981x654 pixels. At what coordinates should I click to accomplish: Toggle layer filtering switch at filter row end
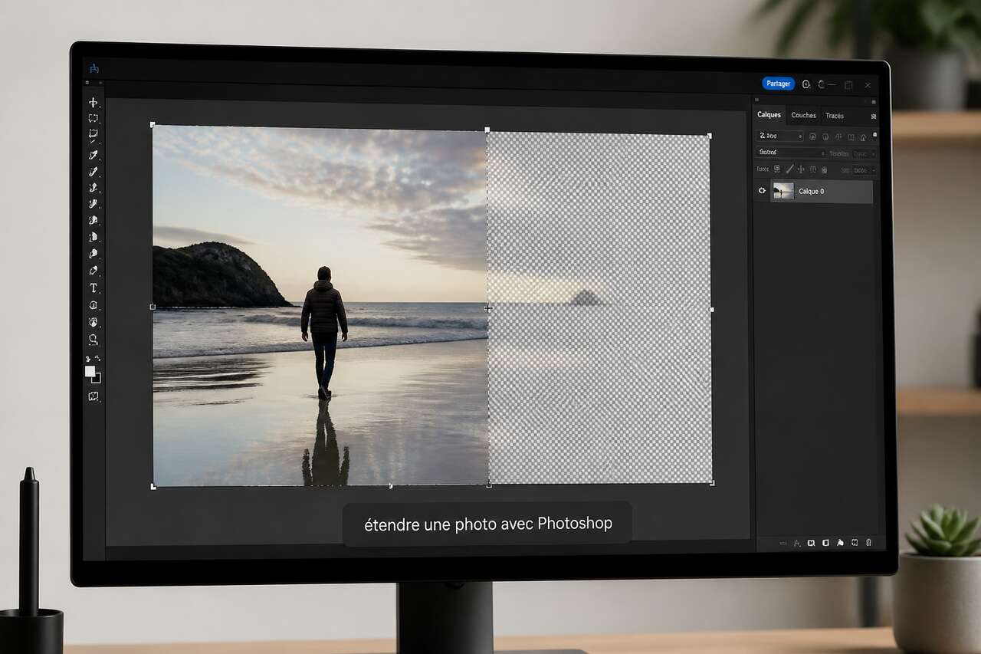[x=874, y=136]
